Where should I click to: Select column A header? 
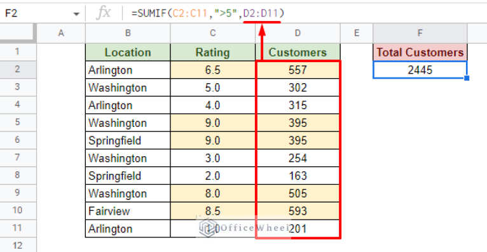coord(61,33)
